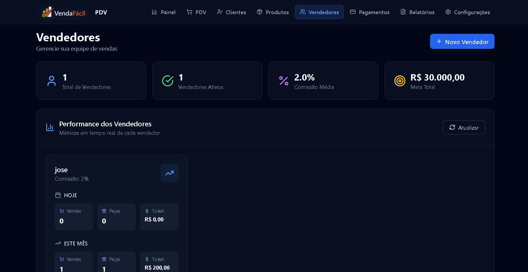
Task: Click the vendor name jose
Action: point(61,170)
